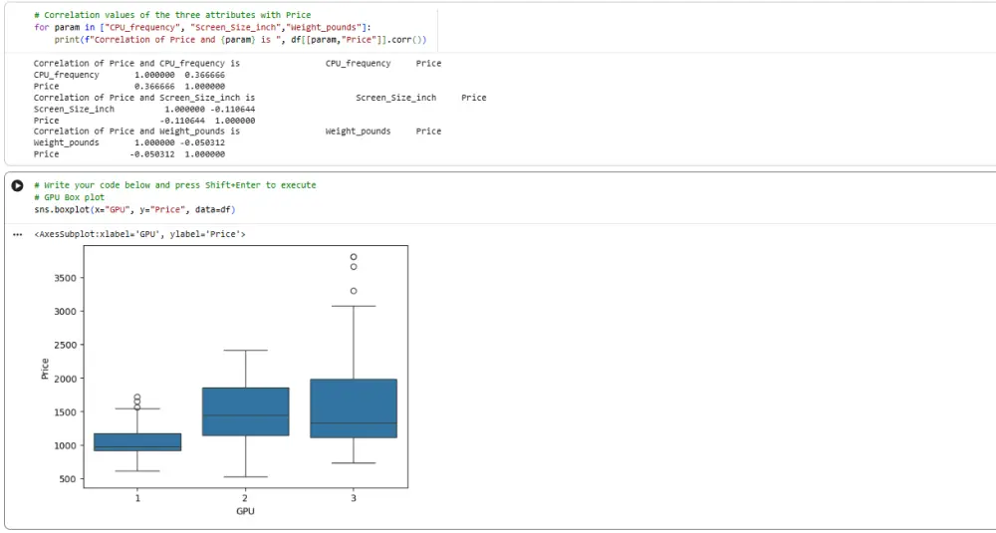996x533 pixels.
Task: Click the highest outlier point above GPU 3
Action: (354, 257)
